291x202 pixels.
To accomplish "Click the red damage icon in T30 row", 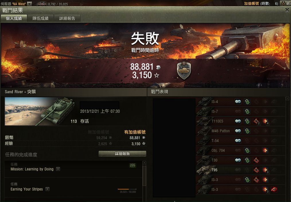I will 256,160.
